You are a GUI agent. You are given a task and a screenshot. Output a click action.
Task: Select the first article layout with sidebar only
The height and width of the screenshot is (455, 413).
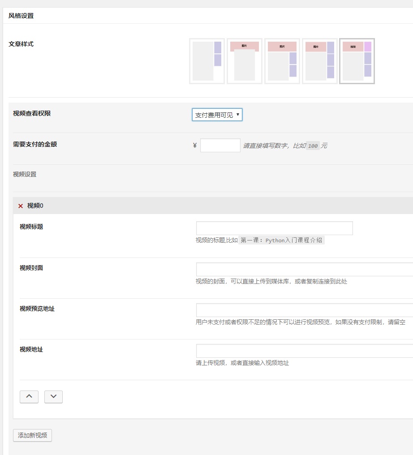point(206,61)
